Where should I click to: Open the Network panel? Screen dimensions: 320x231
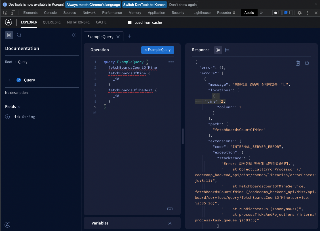point(89,13)
